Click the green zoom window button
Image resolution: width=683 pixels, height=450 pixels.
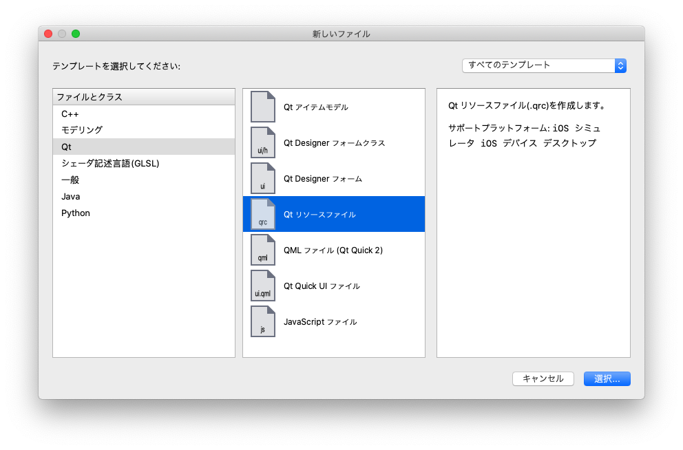tap(76, 34)
